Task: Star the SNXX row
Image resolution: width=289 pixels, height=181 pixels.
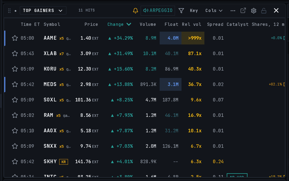Action: [x=15, y=146]
